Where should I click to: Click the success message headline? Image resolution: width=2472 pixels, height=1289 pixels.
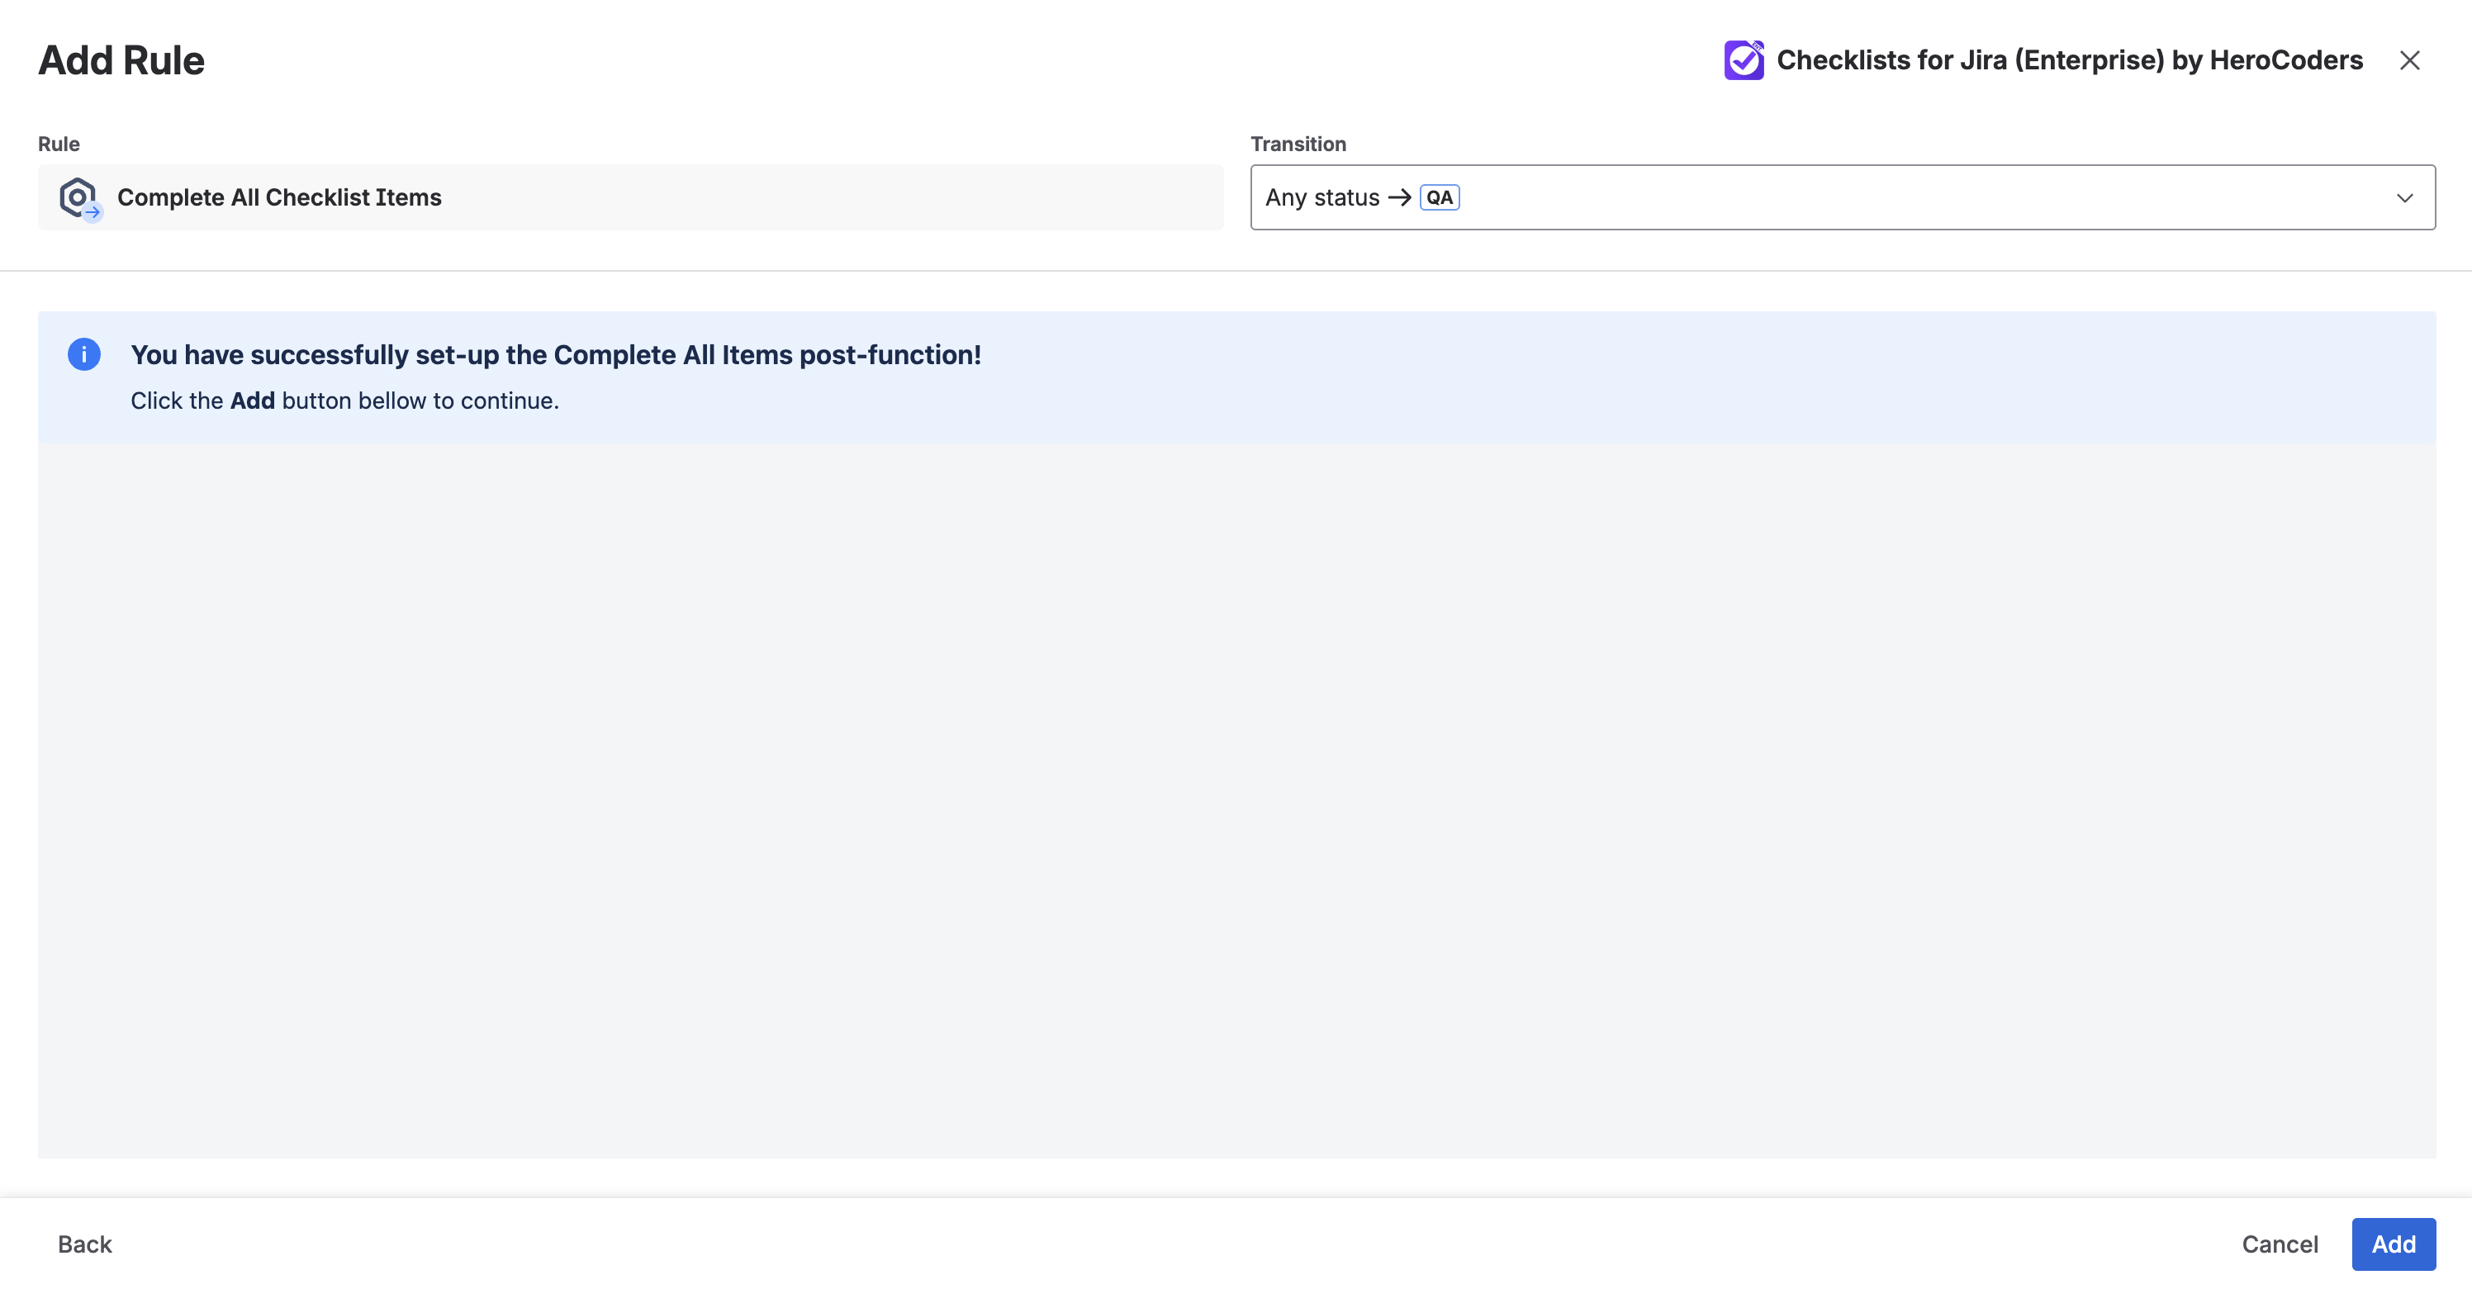tap(556, 355)
